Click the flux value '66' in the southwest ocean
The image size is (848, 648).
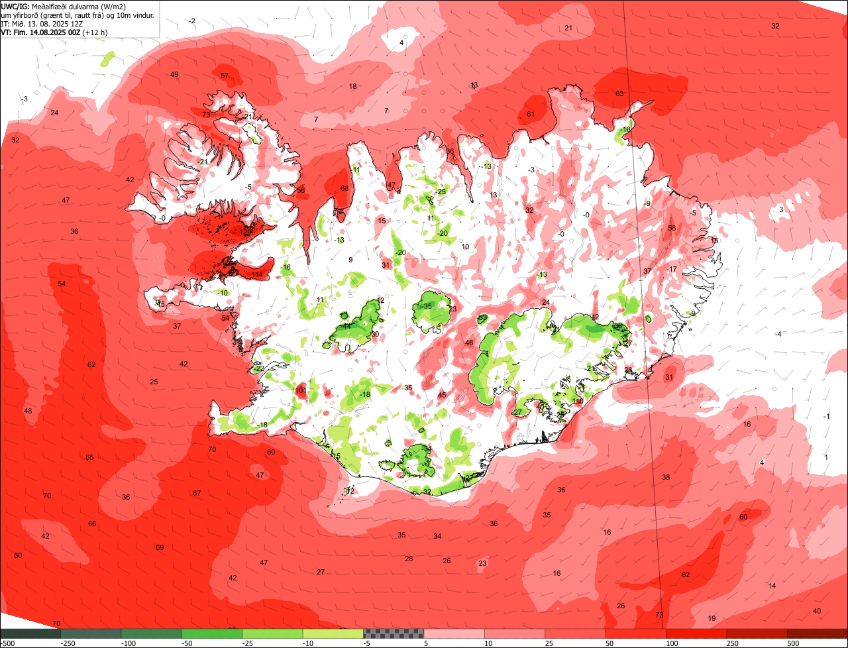(92, 523)
